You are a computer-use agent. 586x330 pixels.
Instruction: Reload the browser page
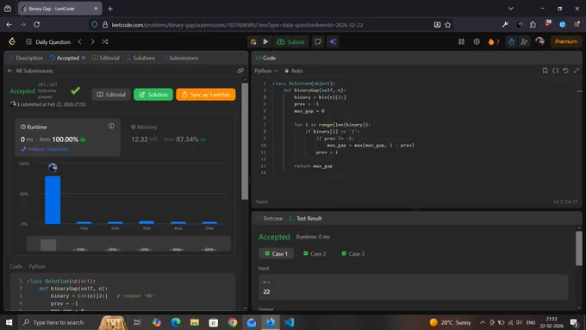36,25
